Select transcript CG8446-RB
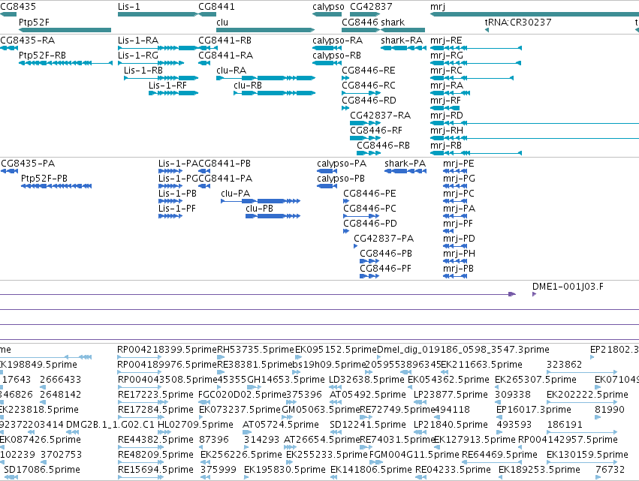The width and height of the screenshot is (639, 481). [384, 146]
